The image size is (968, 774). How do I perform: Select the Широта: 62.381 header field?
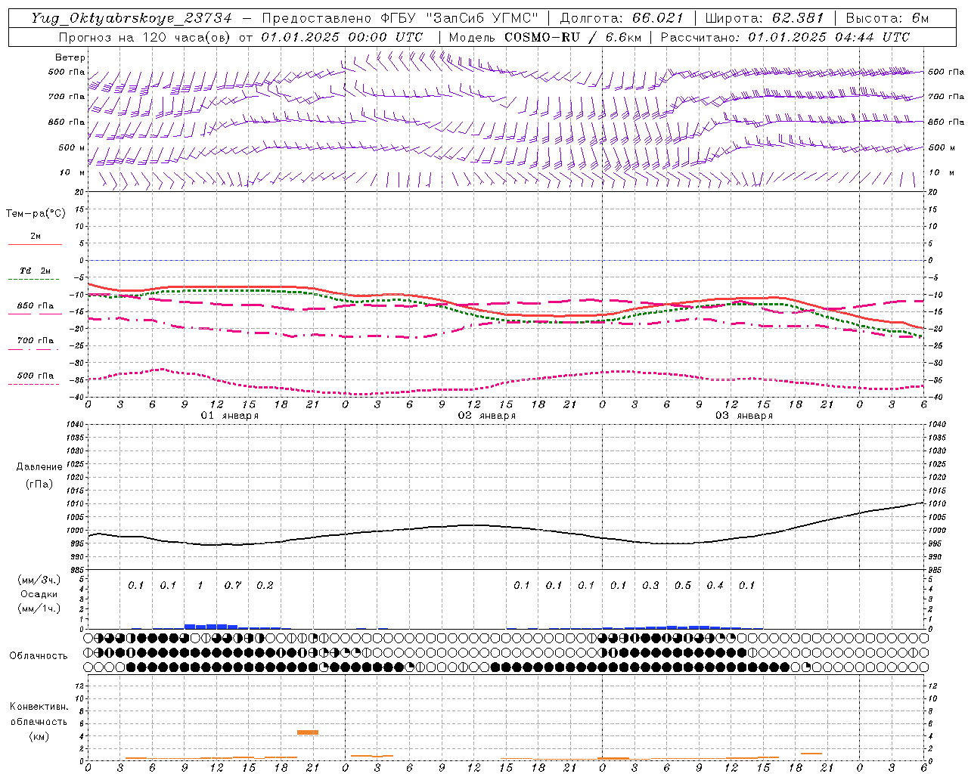point(764,19)
